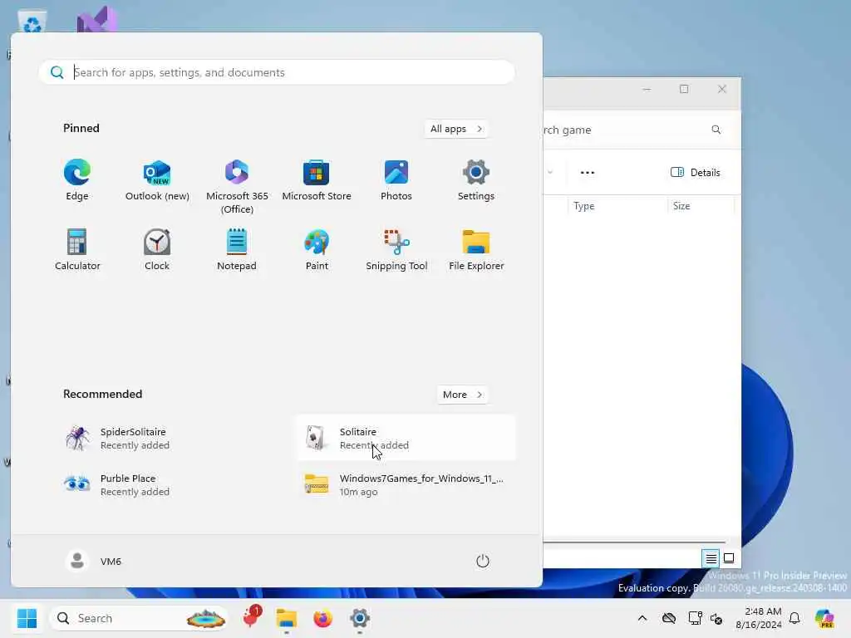Screen dimensions: 851x638
Task: Click the network display tray icon
Action: [695, 618]
